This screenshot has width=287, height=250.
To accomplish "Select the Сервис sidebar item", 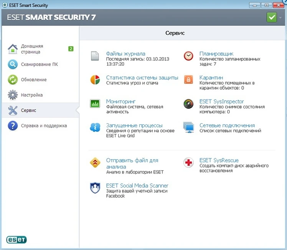I will point(41,110).
